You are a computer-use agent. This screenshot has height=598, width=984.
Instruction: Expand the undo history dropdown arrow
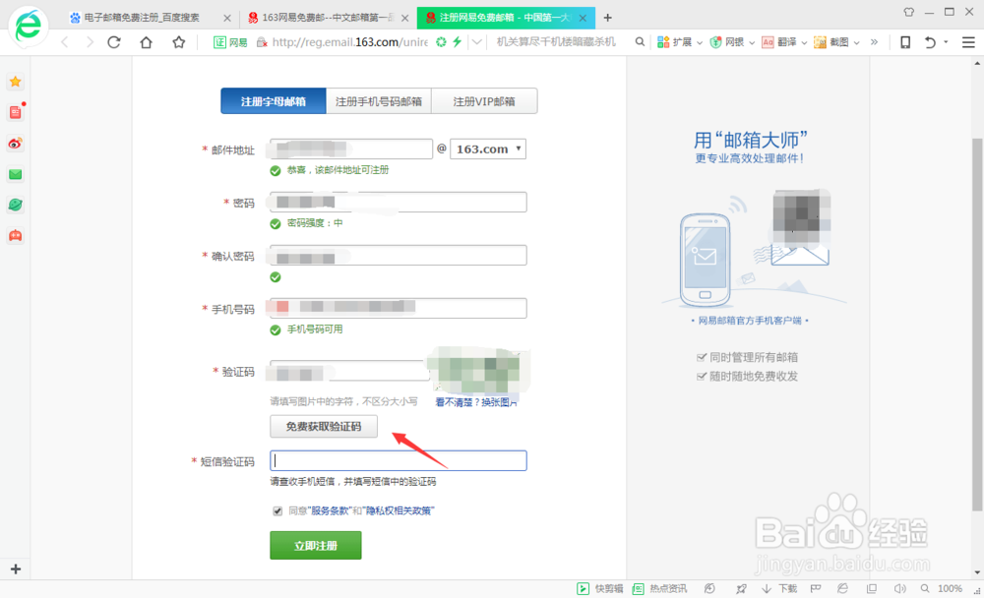pos(946,42)
